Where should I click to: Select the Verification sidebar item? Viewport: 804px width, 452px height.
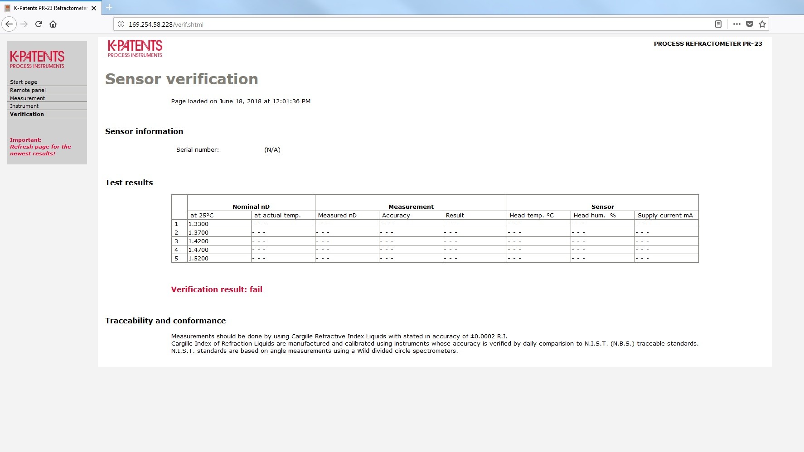point(27,114)
